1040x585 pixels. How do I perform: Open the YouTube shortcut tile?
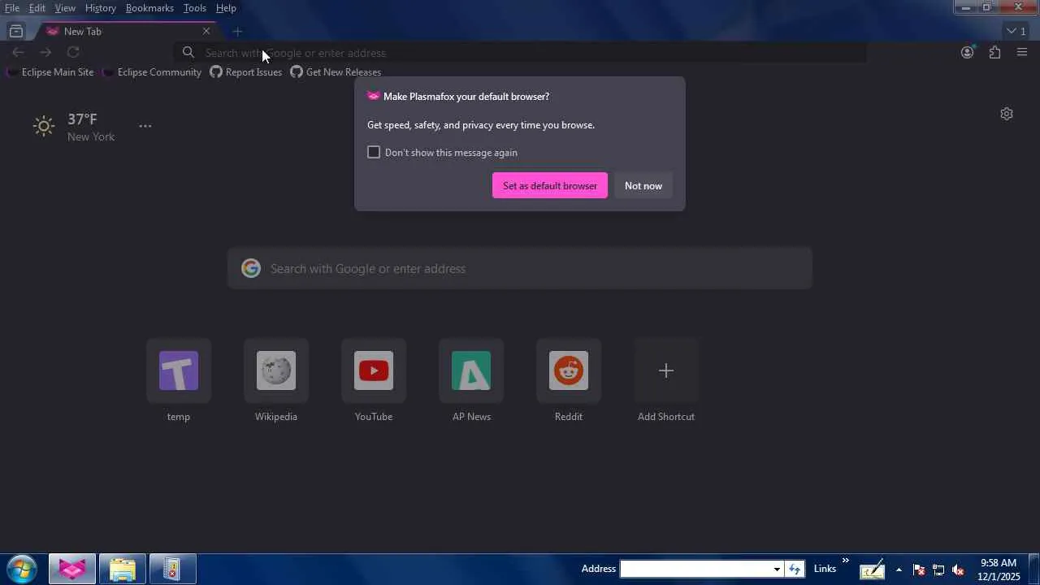click(374, 370)
